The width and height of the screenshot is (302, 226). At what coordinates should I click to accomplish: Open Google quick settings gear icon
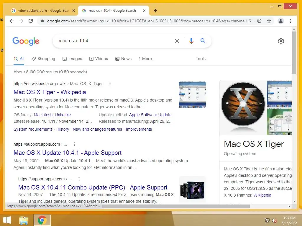pyautogui.click(x=281, y=41)
